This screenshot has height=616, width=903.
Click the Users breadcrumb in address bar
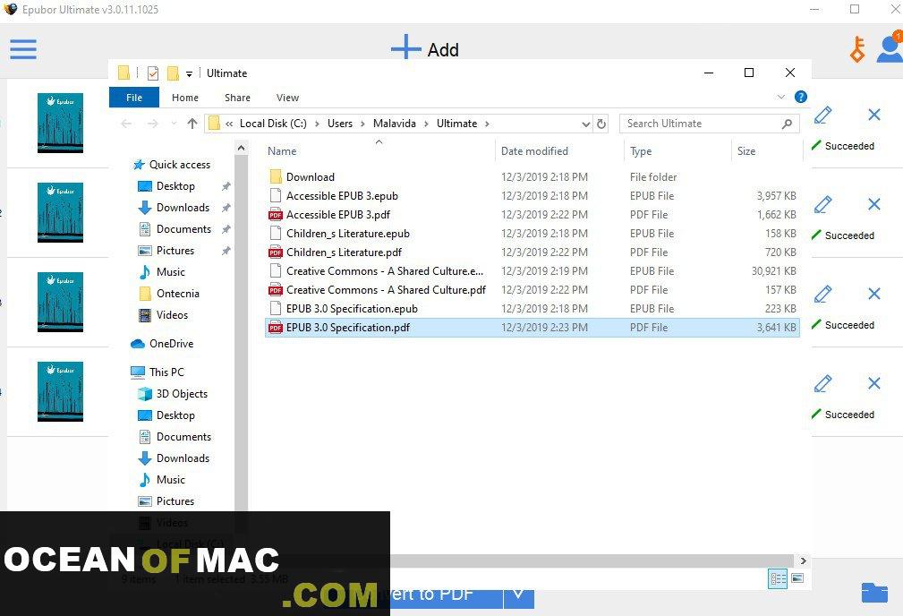click(340, 124)
